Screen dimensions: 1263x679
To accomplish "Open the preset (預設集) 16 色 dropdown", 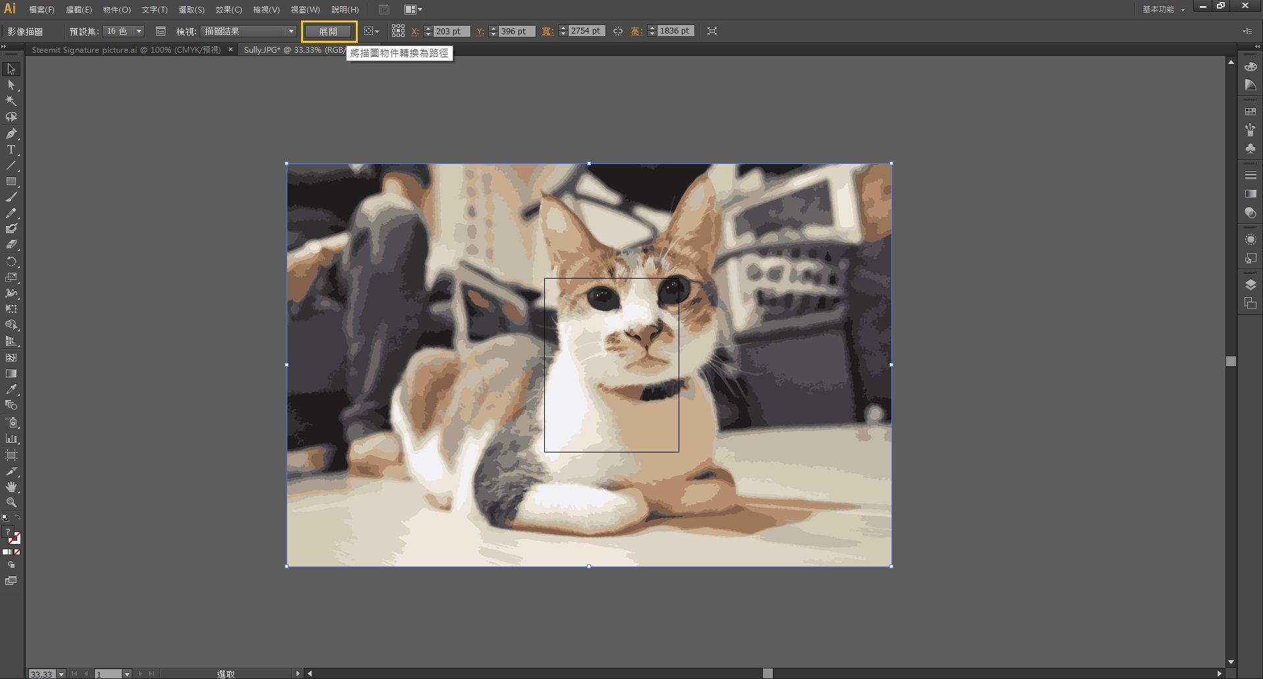I will (x=123, y=31).
